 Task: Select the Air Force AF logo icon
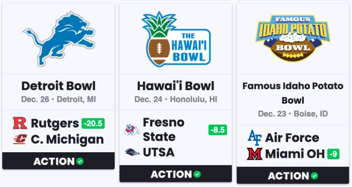click(254, 138)
